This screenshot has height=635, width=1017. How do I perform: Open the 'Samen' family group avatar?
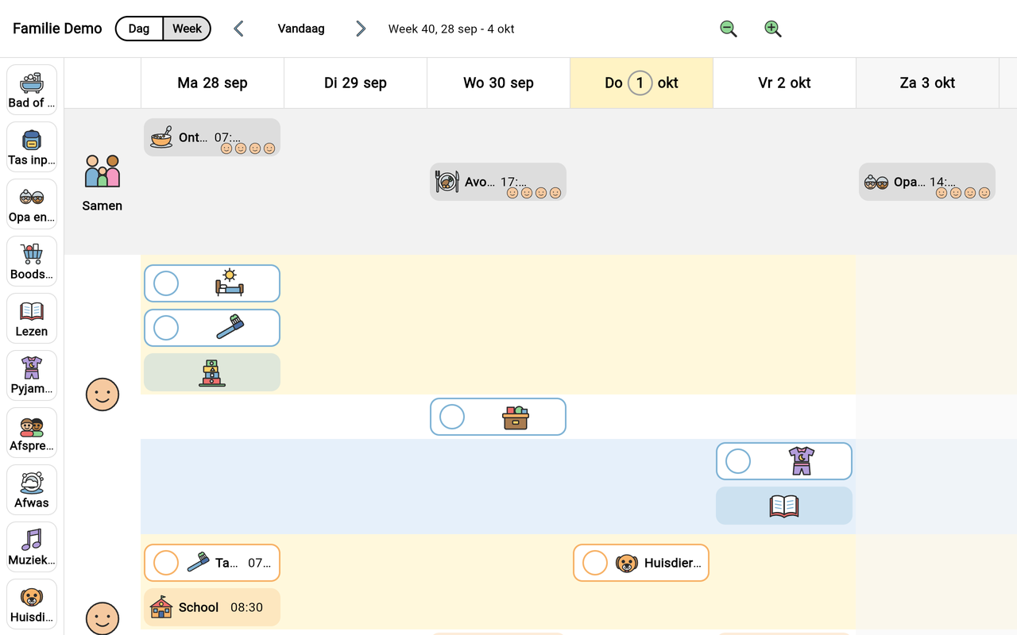click(102, 183)
